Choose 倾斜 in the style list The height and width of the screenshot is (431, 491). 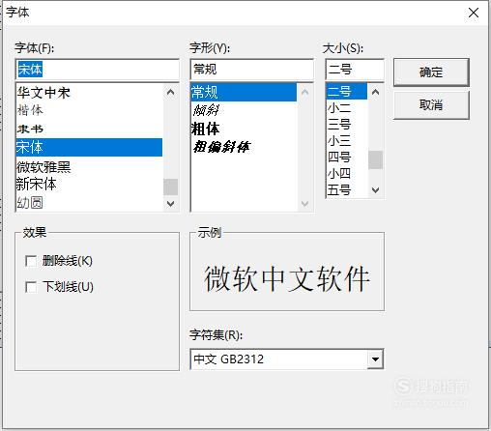click(x=244, y=110)
